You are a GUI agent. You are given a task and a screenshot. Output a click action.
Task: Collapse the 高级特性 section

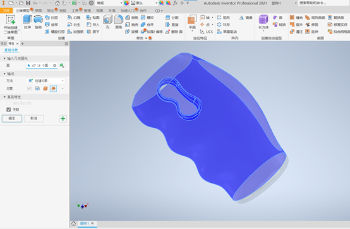(4, 97)
